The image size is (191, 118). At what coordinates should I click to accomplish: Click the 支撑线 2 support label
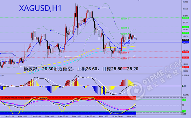click(x=125, y=59)
